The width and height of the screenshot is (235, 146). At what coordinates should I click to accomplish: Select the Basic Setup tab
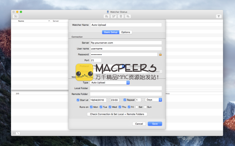(111, 32)
